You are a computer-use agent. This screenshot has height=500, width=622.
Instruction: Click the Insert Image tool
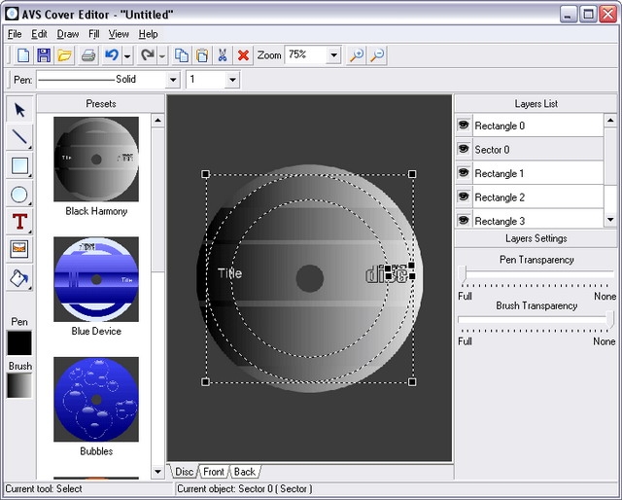[x=19, y=249]
